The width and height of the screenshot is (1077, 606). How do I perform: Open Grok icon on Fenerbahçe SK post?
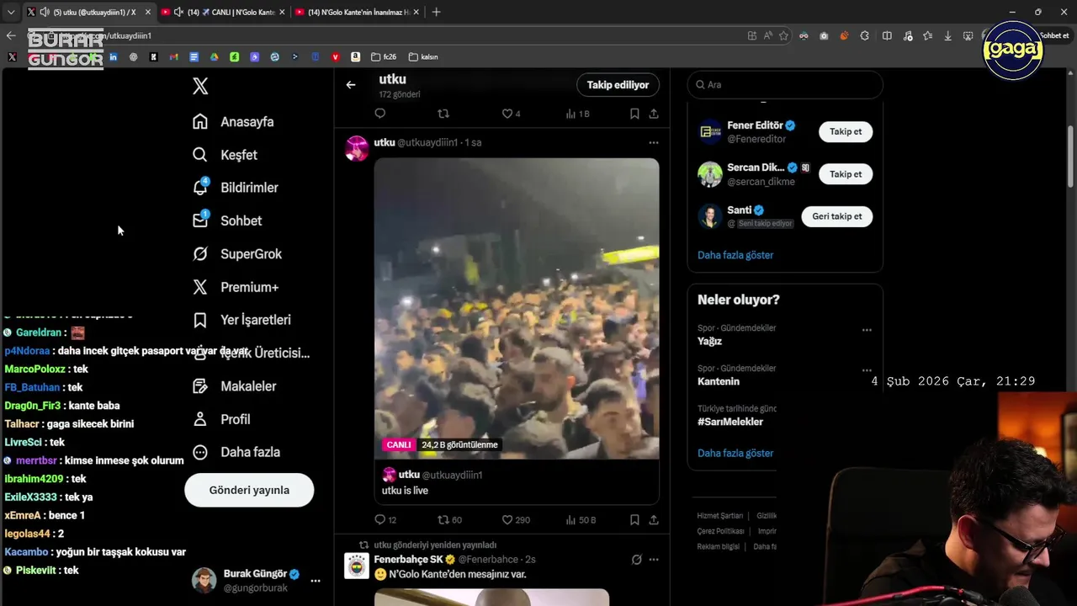pyautogui.click(x=637, y=560)
